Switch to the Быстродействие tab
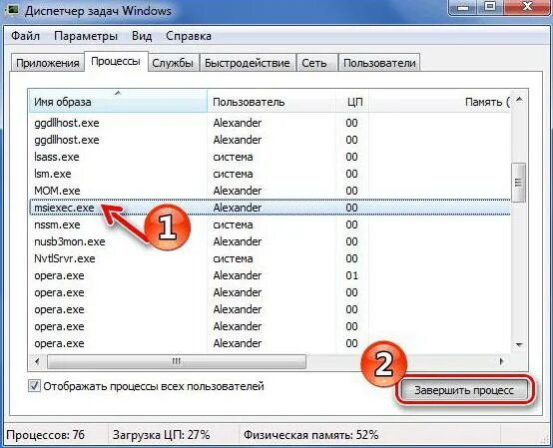This screenshot has width=553, height=448. tap(248, 63)
